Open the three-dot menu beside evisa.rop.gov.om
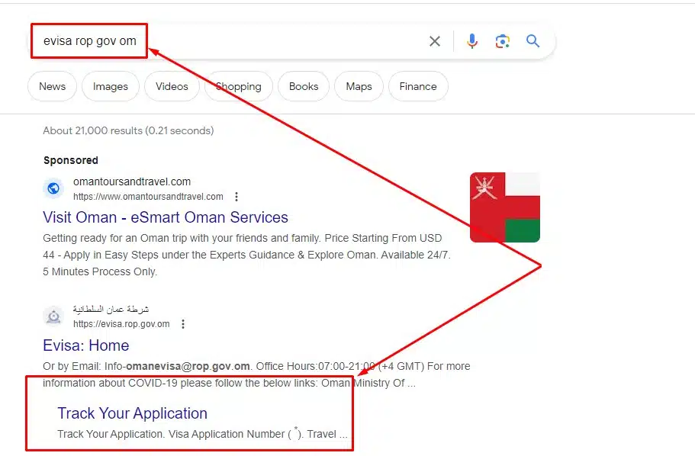 183,324
